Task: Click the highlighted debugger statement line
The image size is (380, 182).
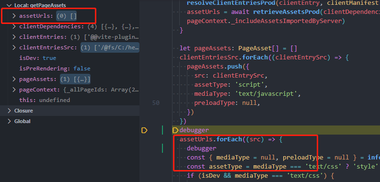Action: pos(276,130)
